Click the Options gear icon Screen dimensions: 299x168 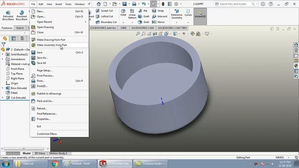pyautogui.click(x=176, y=4)
